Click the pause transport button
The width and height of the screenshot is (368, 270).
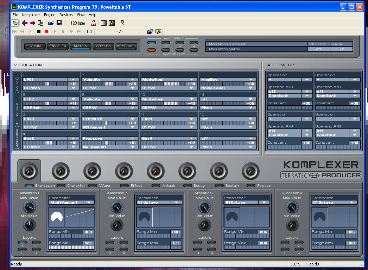pyautogui.click(x=63, y=31)
